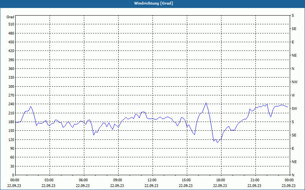This screenshot has height=190, width=305.
Task: Click the S compass label level with 180
Action: tap(293, 122)
